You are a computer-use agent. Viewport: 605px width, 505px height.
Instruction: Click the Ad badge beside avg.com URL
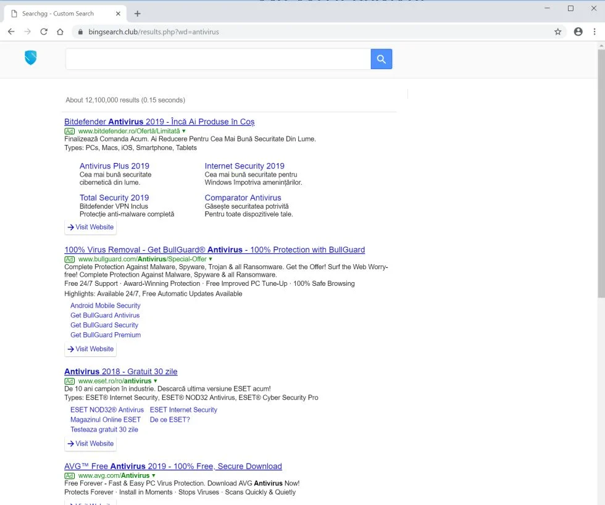[x=69, y=476]
